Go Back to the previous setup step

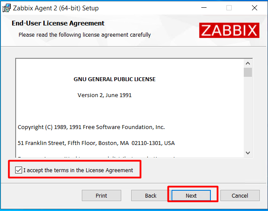151,195
